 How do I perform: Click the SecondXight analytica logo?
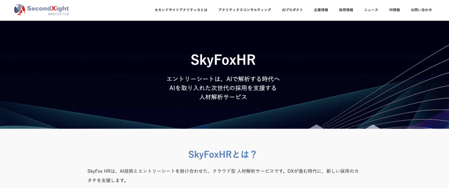[41, 10]
